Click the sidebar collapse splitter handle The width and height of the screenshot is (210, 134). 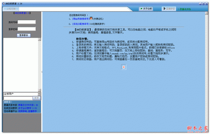point(42,72)
